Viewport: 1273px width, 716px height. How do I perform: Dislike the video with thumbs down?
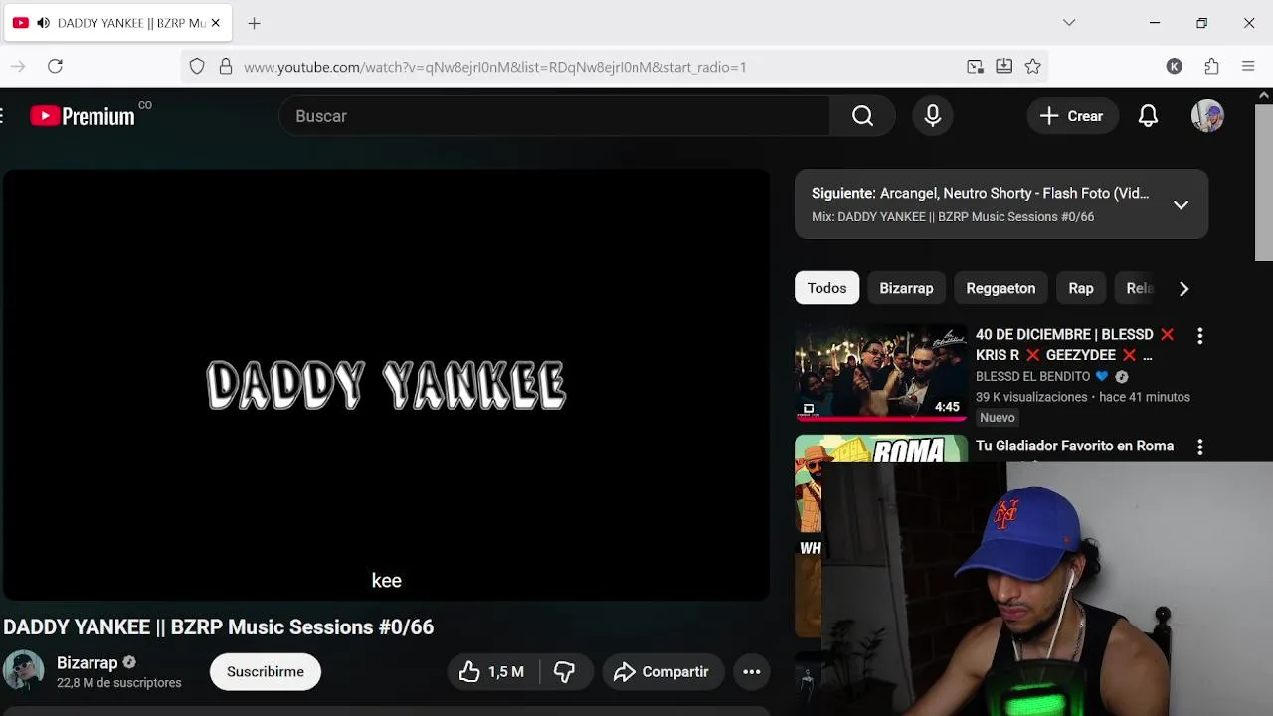[565, 672]
